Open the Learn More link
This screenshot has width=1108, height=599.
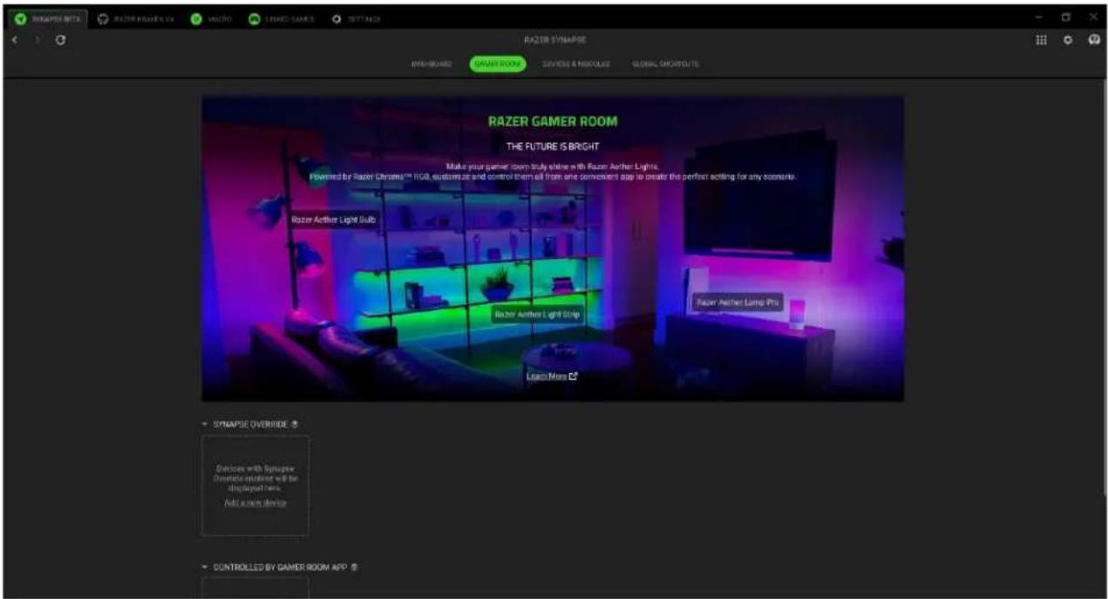[x=552, y=376]
